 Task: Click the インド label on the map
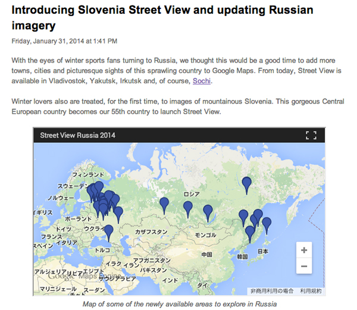coord(171,280)
